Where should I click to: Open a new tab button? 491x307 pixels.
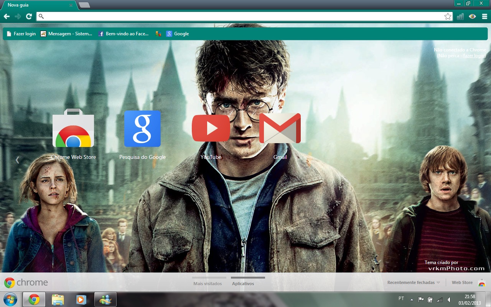coord(84,5)
